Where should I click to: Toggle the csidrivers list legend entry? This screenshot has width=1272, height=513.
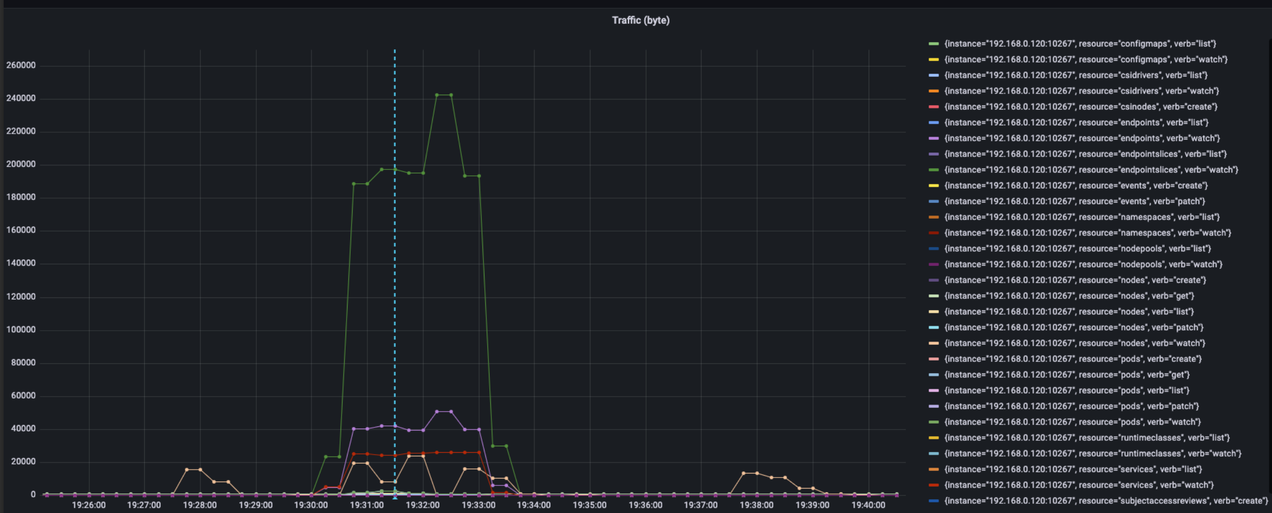(1076, 75)
